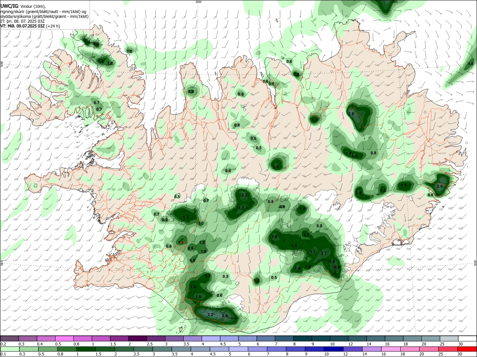Click the pure red swatch at the legend's lower-right end
The width and height of the screenshot is (477, 357).
tap(467, 349)
